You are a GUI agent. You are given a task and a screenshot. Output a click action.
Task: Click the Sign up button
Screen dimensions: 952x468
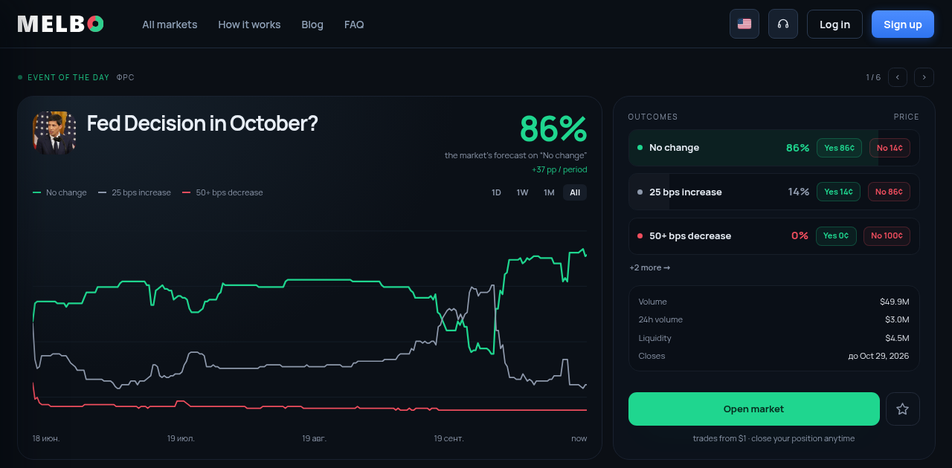pos(903,24)
